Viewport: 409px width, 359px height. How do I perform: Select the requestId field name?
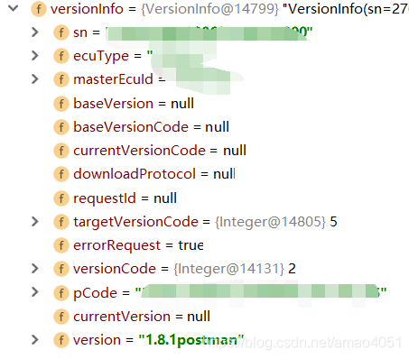pyautogui.click(x=105, y=198)
